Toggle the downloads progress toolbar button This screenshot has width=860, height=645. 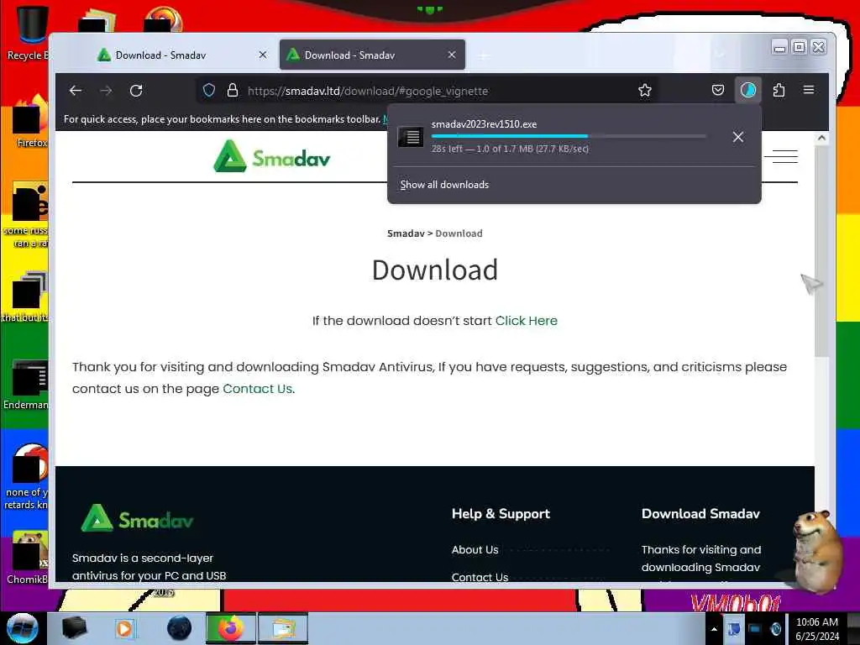748,90
